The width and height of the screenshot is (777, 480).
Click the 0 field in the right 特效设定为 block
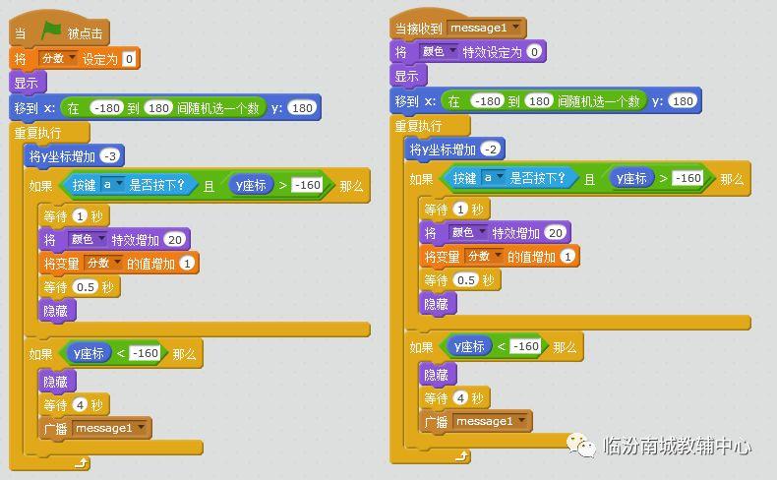click(x=534, y=51)
